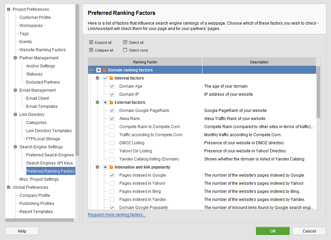The width and height of the screenshot is (331, 240).
Task: Check Pages indexed in Yandex checkbox
Action: coord(112,200)
